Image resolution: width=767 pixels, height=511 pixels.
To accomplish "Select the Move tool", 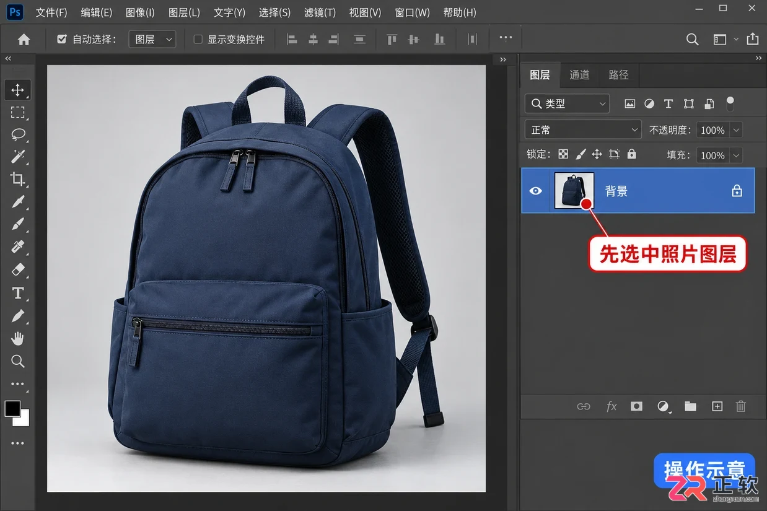I will (x=17, y=90).
